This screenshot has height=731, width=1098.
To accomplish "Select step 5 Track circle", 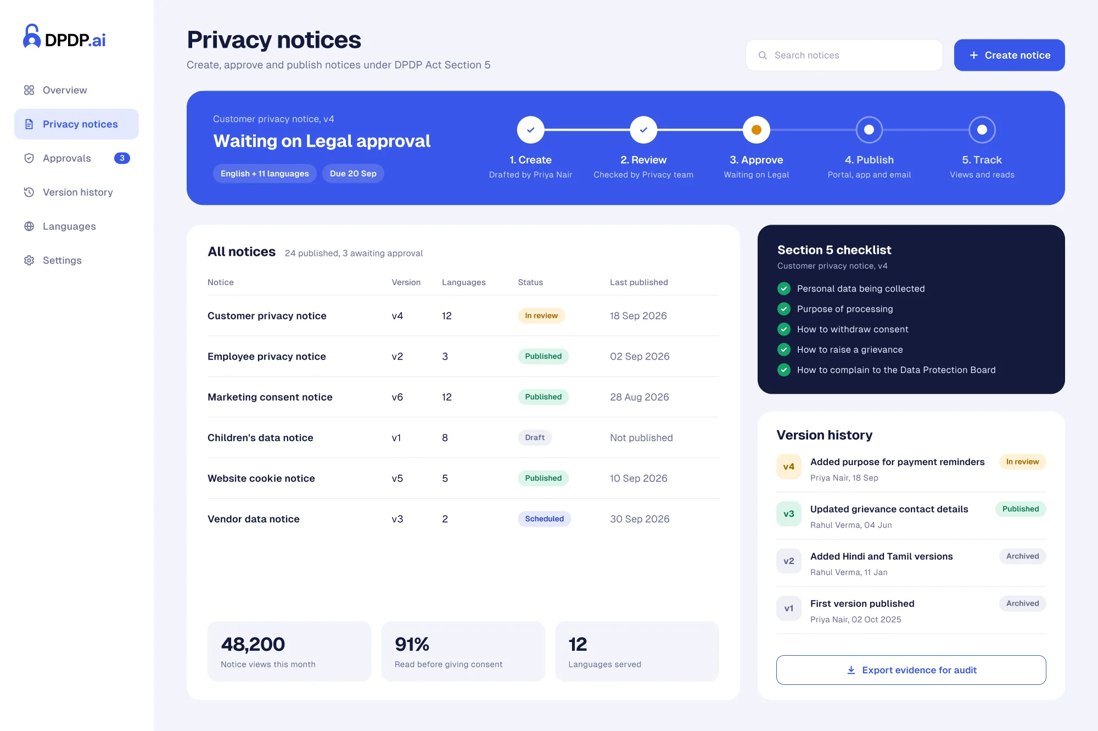I will (982, 130).
